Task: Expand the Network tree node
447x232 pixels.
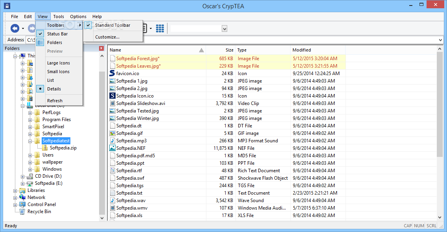Action: point(15,197)
